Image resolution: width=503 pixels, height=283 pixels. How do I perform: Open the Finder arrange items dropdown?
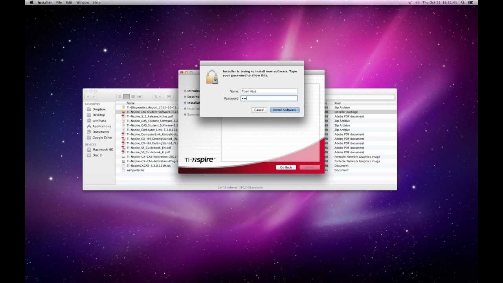pyautogui.click(x=157, y=97)
